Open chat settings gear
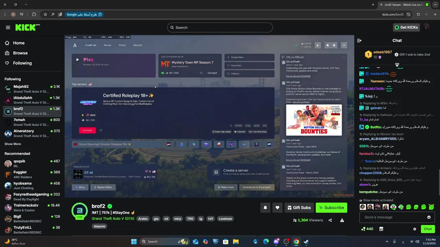This screenshot has height=247, width=440. coord(415,229)
